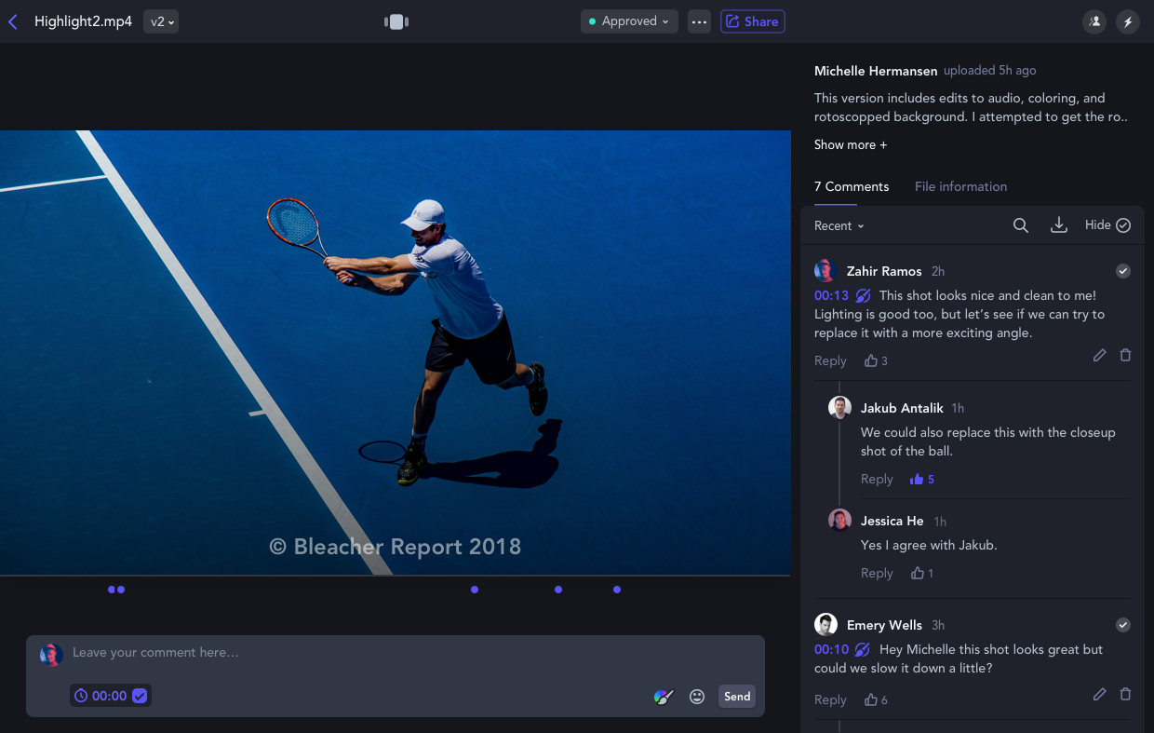
Task: Switch to the File information tab
Action: tap(960, 186)
